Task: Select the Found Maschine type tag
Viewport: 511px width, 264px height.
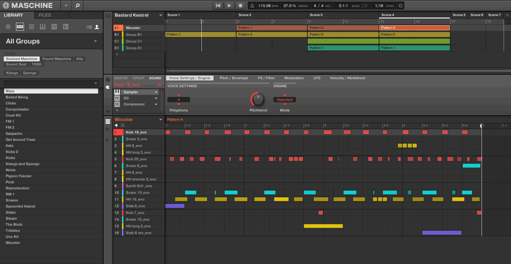Action: pos(57,59)
